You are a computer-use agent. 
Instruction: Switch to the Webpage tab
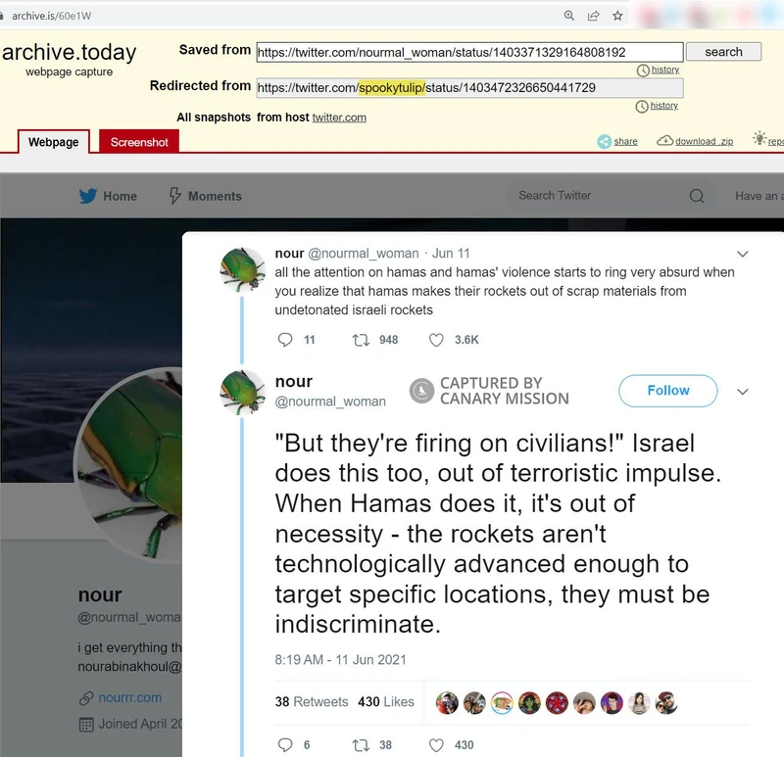[x=54, y=142]
